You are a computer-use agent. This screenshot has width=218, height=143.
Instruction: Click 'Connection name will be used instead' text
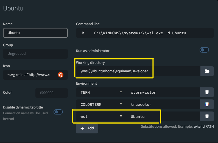[25, 116]
